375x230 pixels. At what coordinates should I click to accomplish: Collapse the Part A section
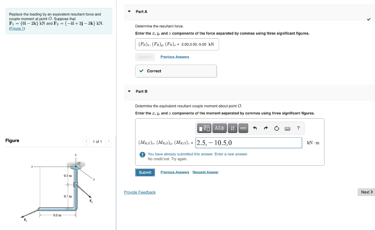coord(129,11)
